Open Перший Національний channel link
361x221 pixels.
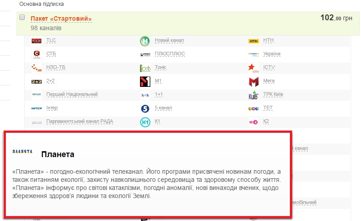72,95
